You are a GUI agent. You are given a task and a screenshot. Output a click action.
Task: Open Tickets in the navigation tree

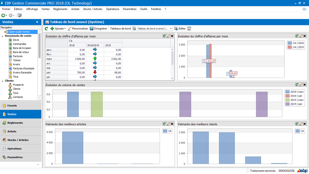(16, 60)
